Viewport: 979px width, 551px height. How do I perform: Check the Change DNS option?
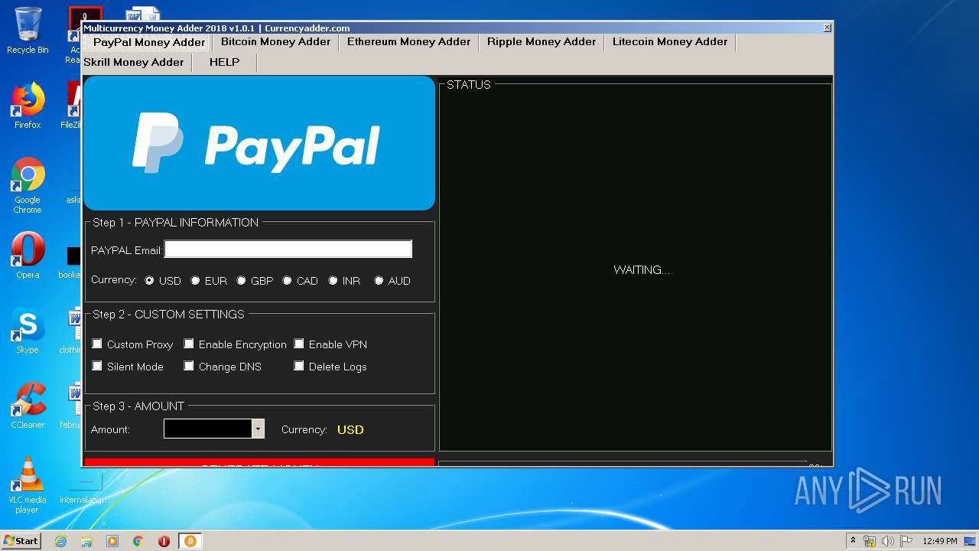[x=189, y=366]
